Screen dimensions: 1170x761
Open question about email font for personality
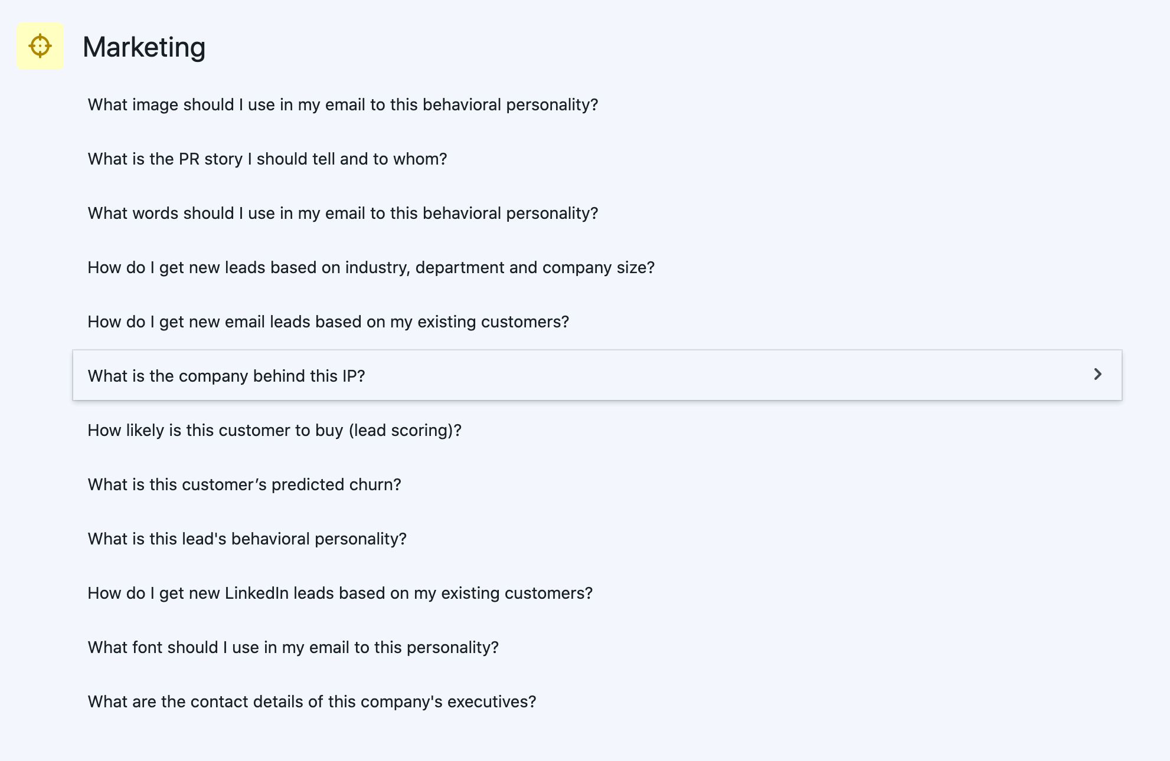(x=293, y=648)
